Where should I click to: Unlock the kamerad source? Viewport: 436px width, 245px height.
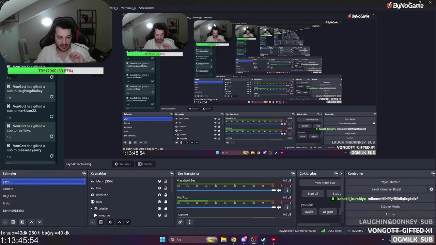(x=166, y=195)
